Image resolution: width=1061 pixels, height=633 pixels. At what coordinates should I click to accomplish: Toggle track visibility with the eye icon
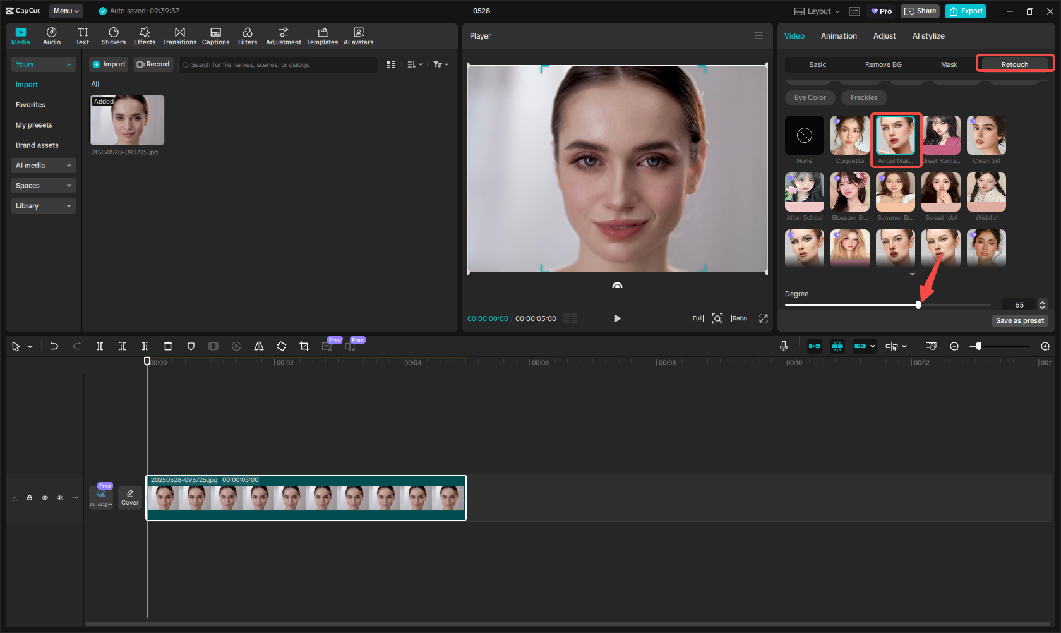pos(45,498)
